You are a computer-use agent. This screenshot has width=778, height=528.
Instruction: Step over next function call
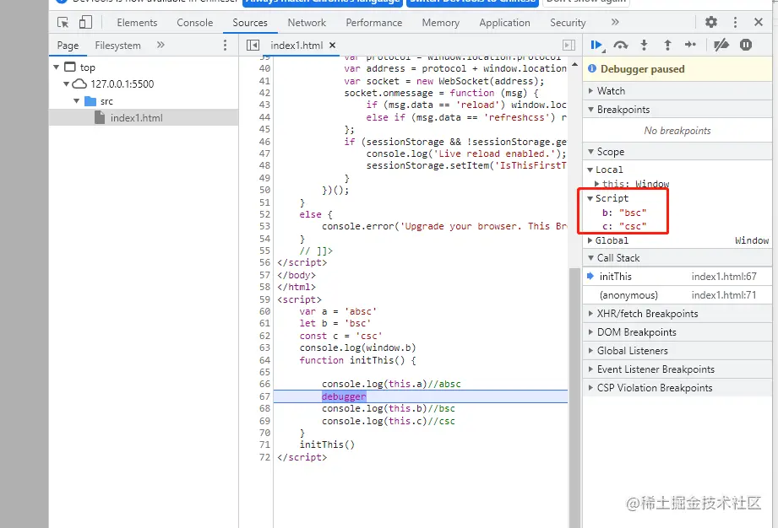pos(620,45)
